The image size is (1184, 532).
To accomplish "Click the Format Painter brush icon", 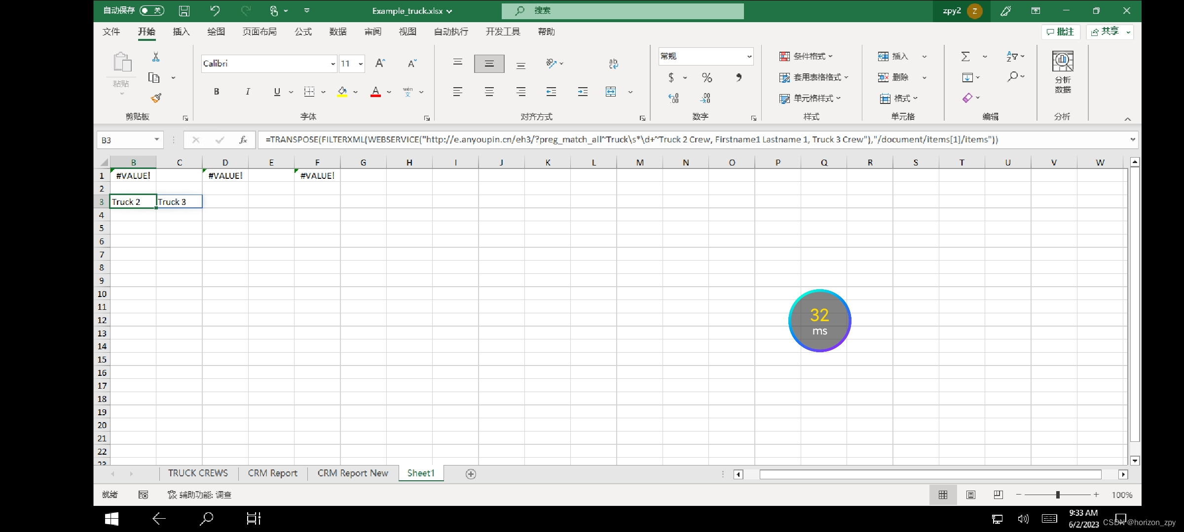I will 156,98.
